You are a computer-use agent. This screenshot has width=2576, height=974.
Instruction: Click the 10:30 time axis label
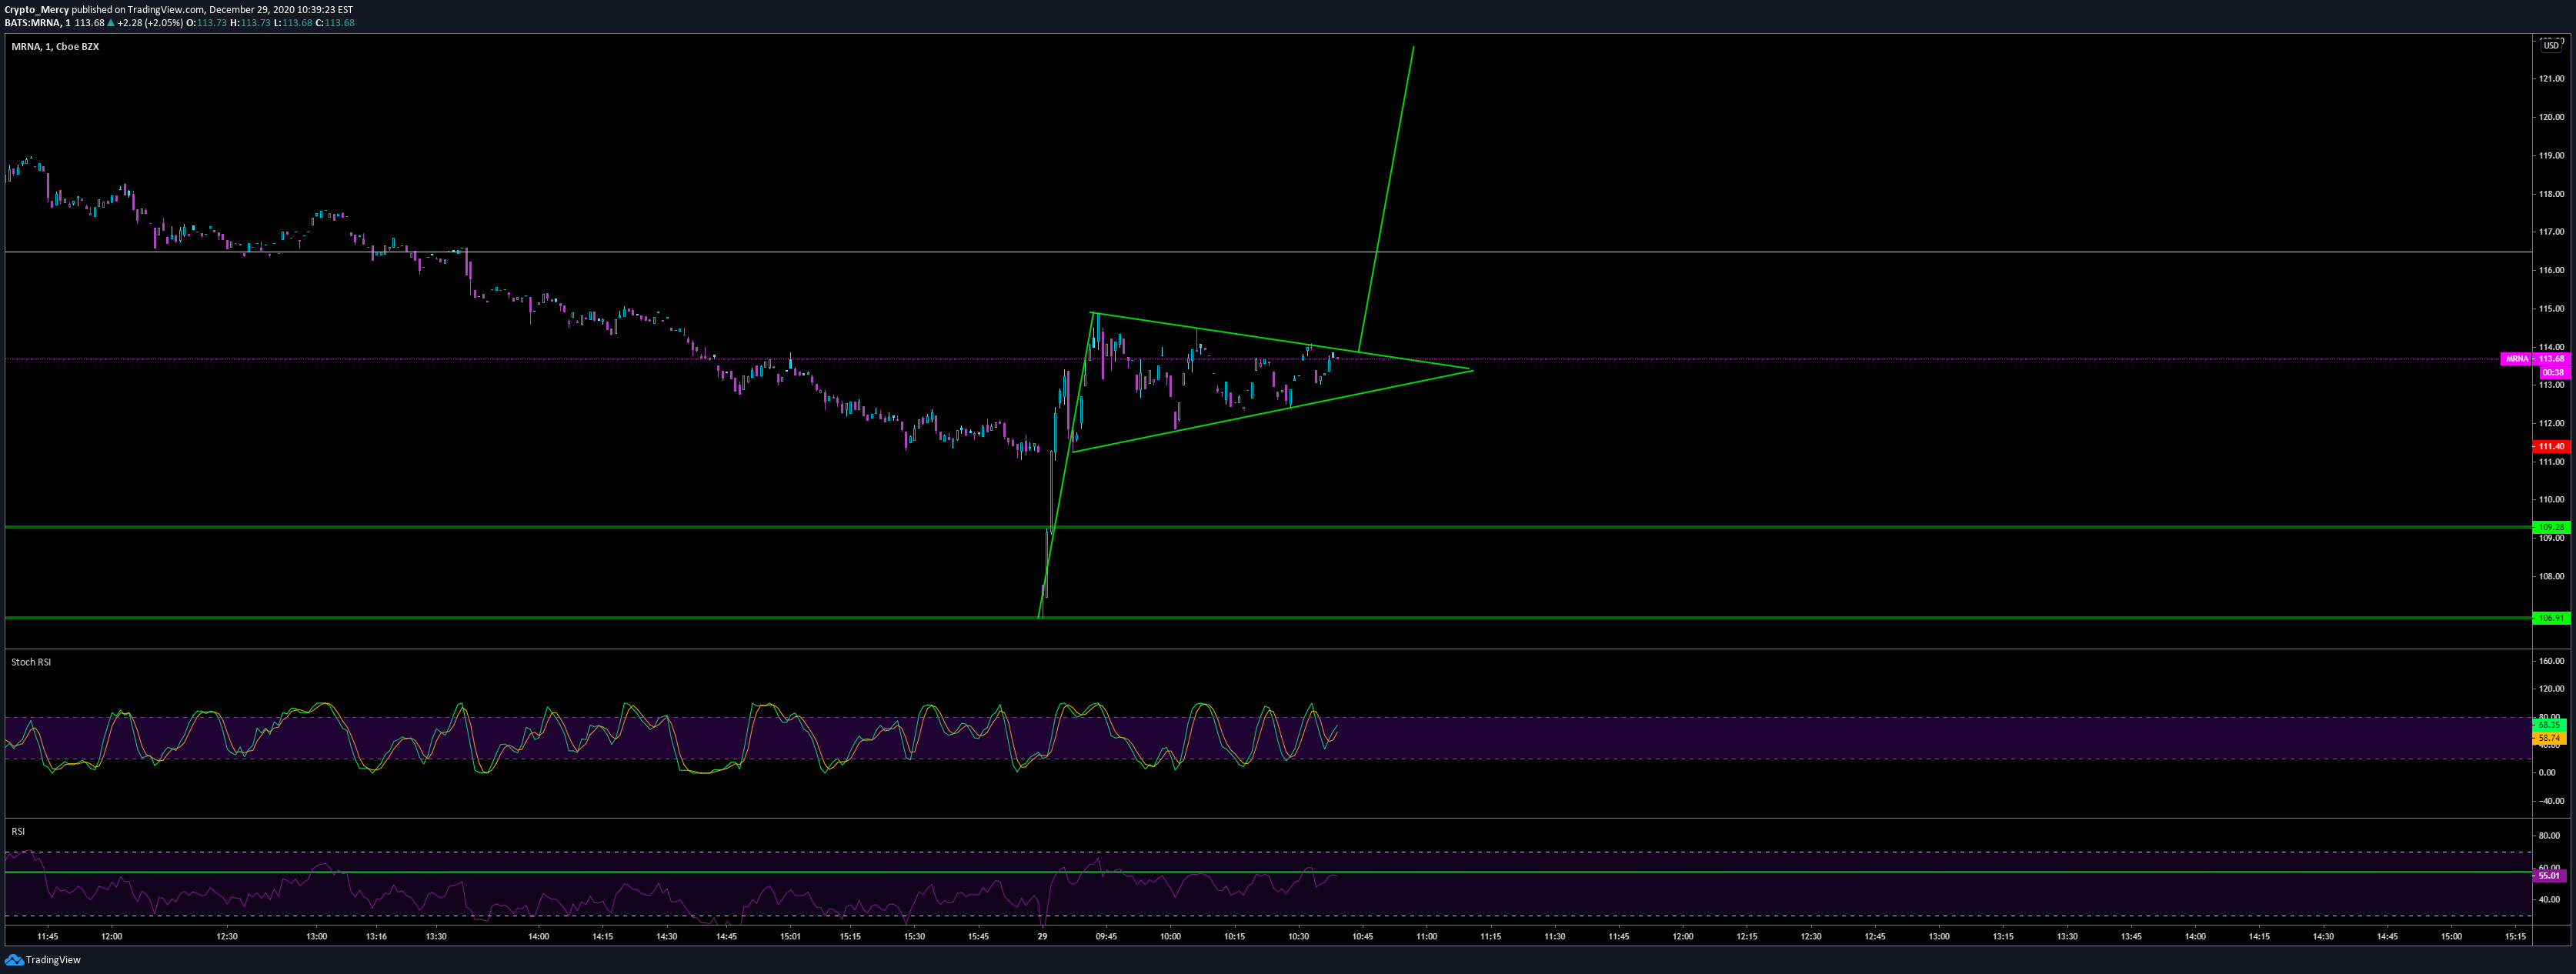(1298, 937)
